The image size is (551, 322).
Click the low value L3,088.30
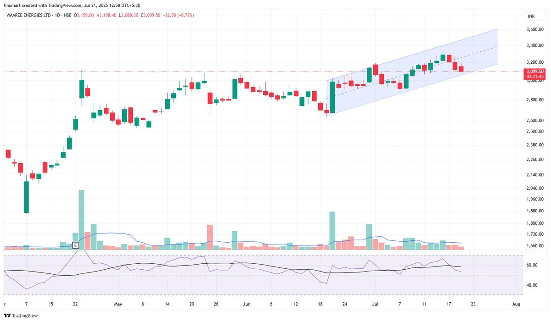click(x=129, y=15)
